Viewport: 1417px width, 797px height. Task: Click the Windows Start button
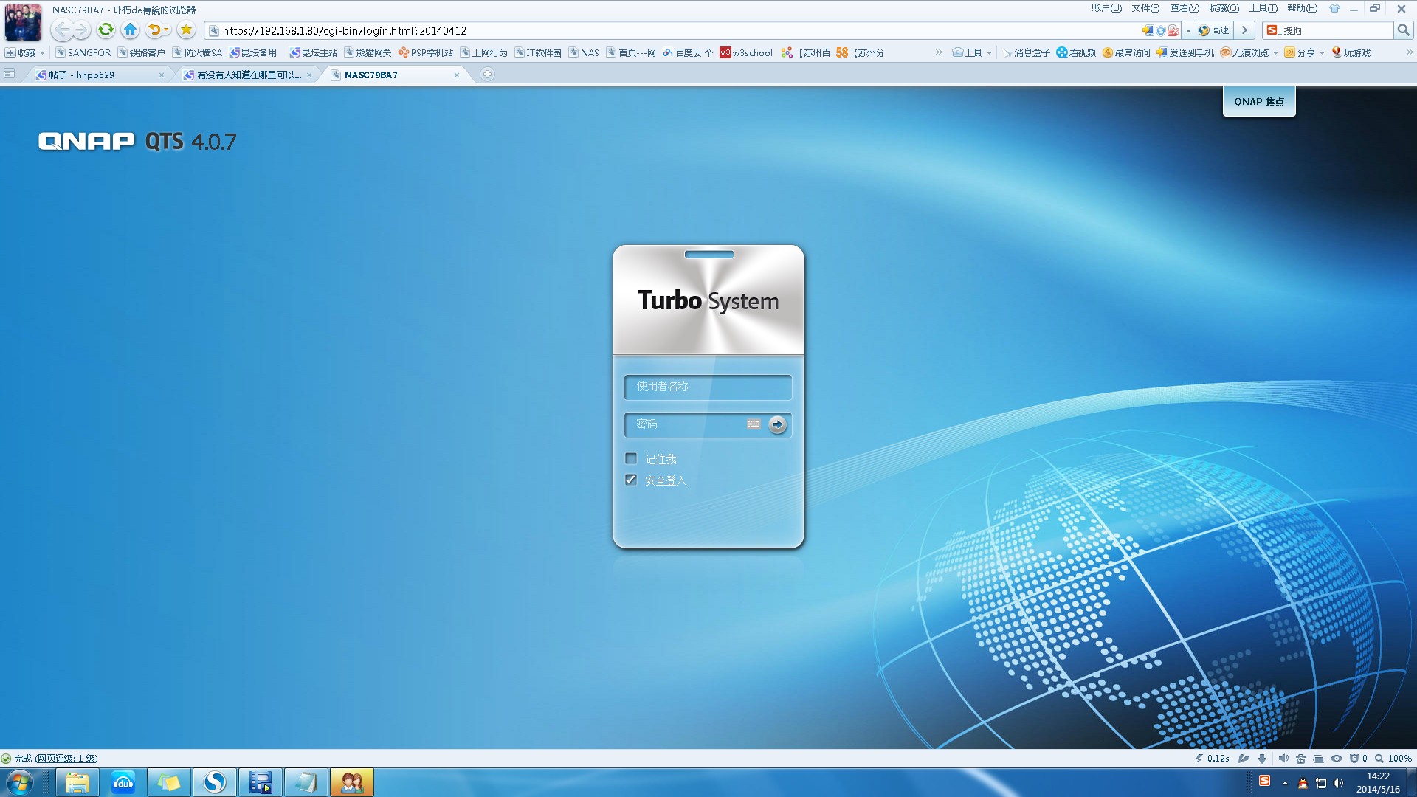tap(20, 782)
